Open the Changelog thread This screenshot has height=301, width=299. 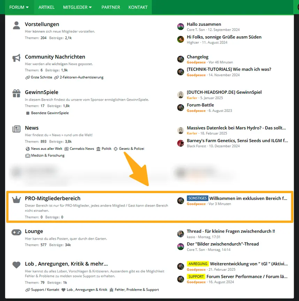click(x=198, y=57)
